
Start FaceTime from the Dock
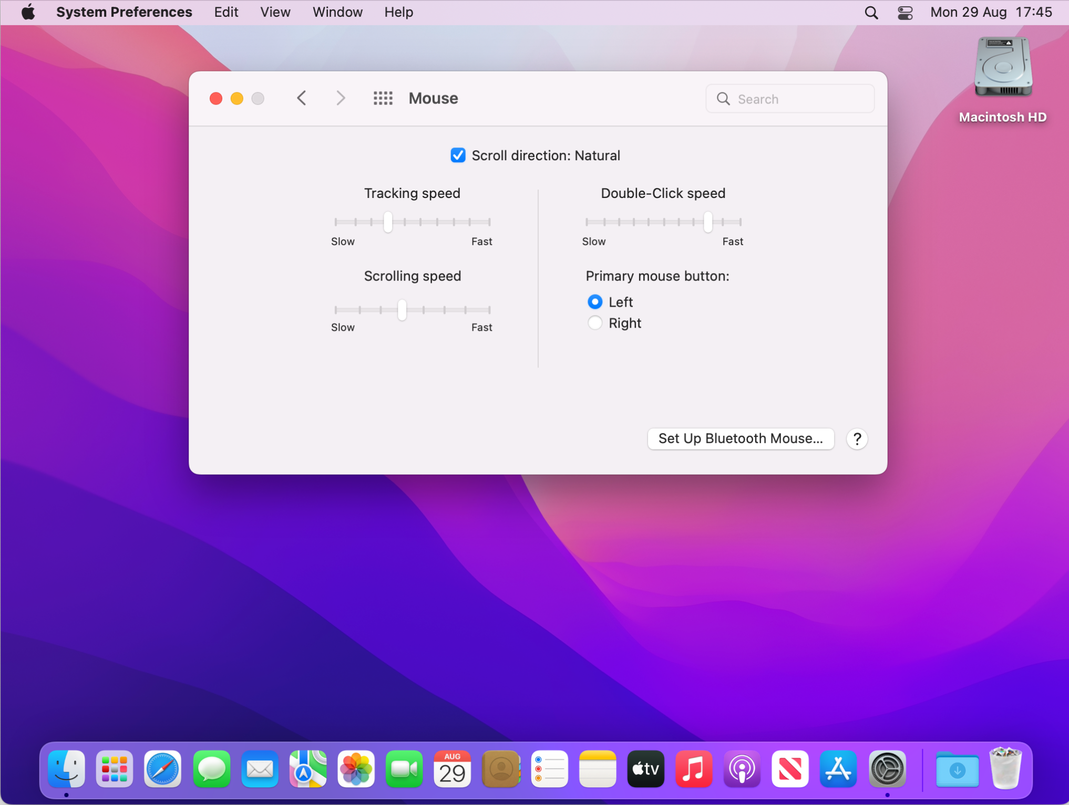tap(404, 769)
